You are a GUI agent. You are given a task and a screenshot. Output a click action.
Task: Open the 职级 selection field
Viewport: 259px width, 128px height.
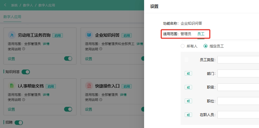point(238,87)
